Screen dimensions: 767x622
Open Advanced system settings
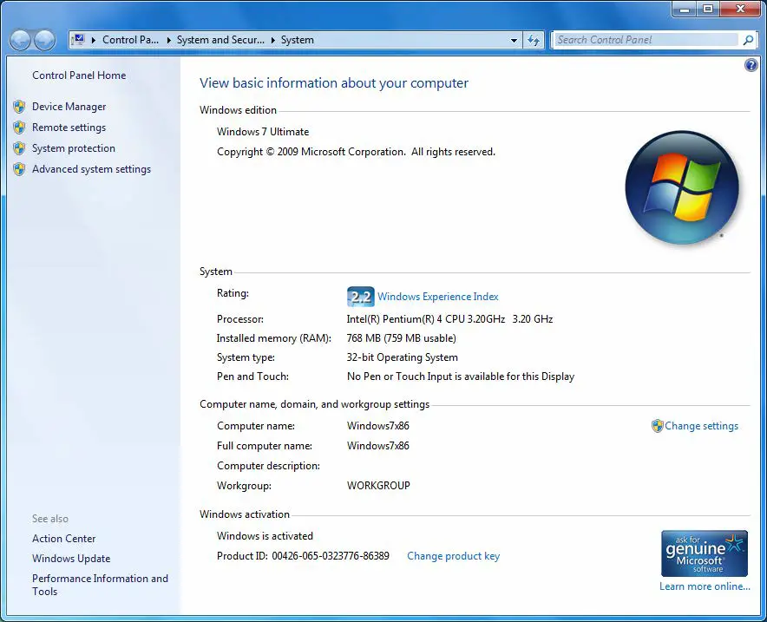[x=91, y=169]
